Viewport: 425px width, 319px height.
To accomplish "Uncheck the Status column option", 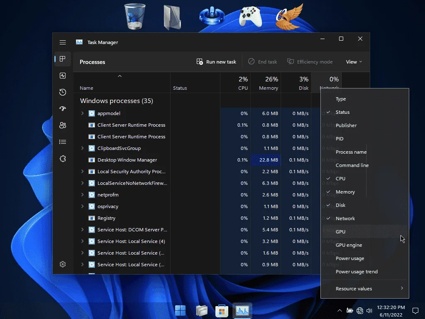I will (x=364, y=112).
